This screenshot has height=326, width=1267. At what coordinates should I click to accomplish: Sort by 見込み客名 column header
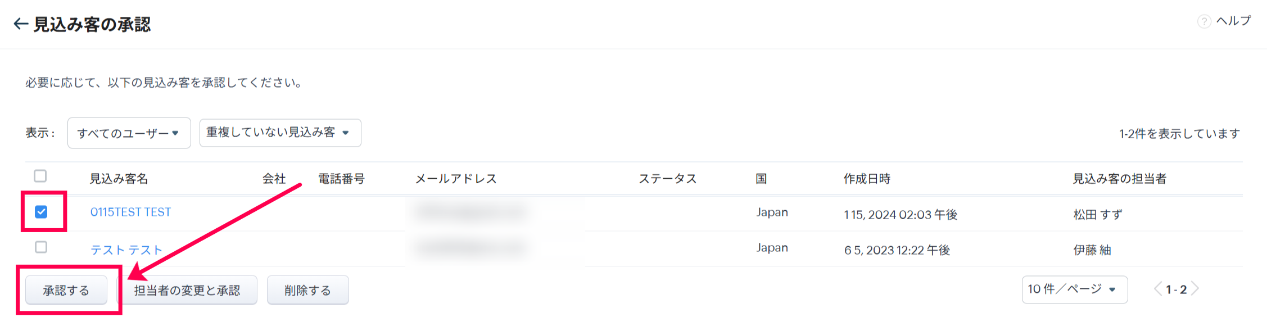[119, 179]
